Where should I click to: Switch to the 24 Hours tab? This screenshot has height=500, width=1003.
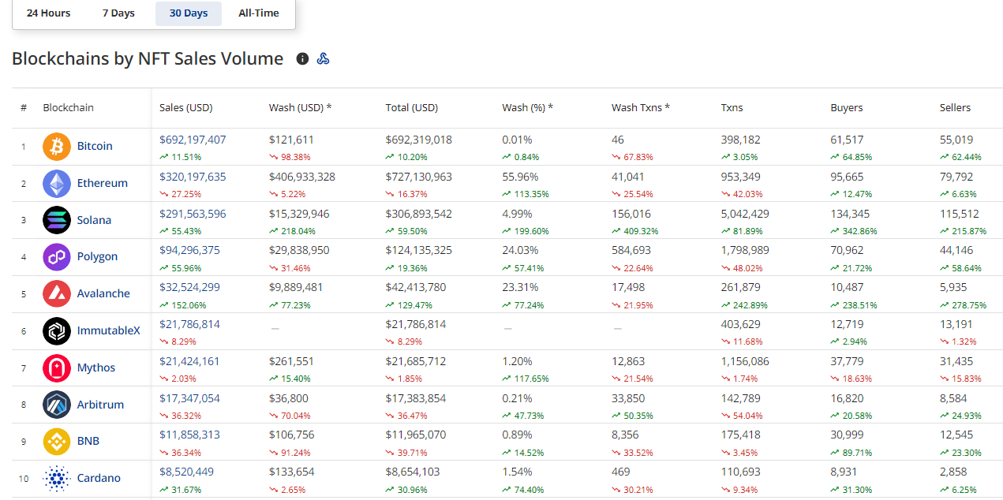point(48,13)
